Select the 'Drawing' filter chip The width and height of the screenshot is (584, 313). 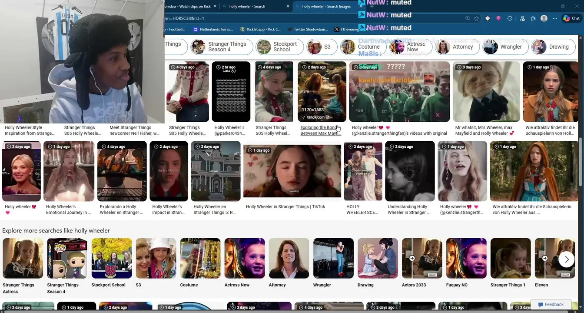(x=553, y=47)
